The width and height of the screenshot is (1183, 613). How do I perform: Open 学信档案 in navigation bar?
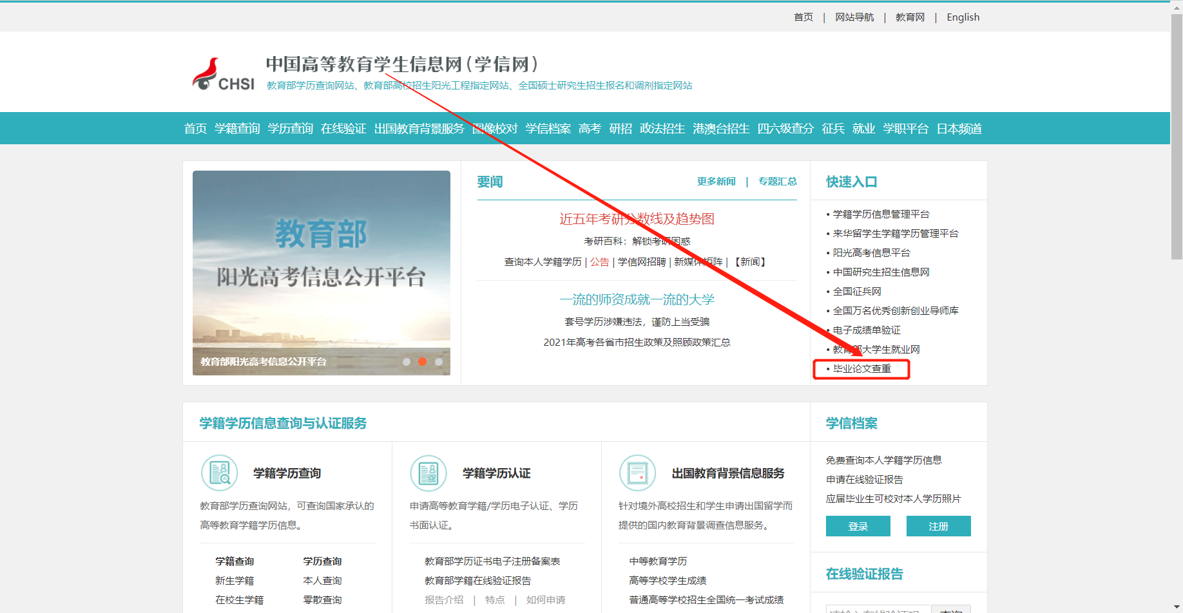tap(548, 129)
